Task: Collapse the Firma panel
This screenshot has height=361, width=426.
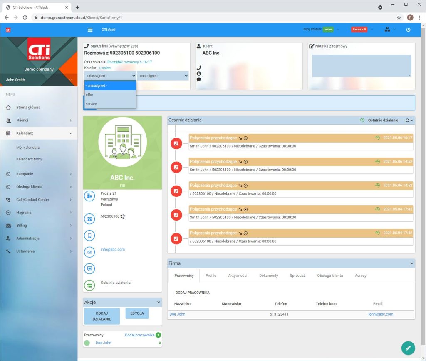Action: pos(412,263)
